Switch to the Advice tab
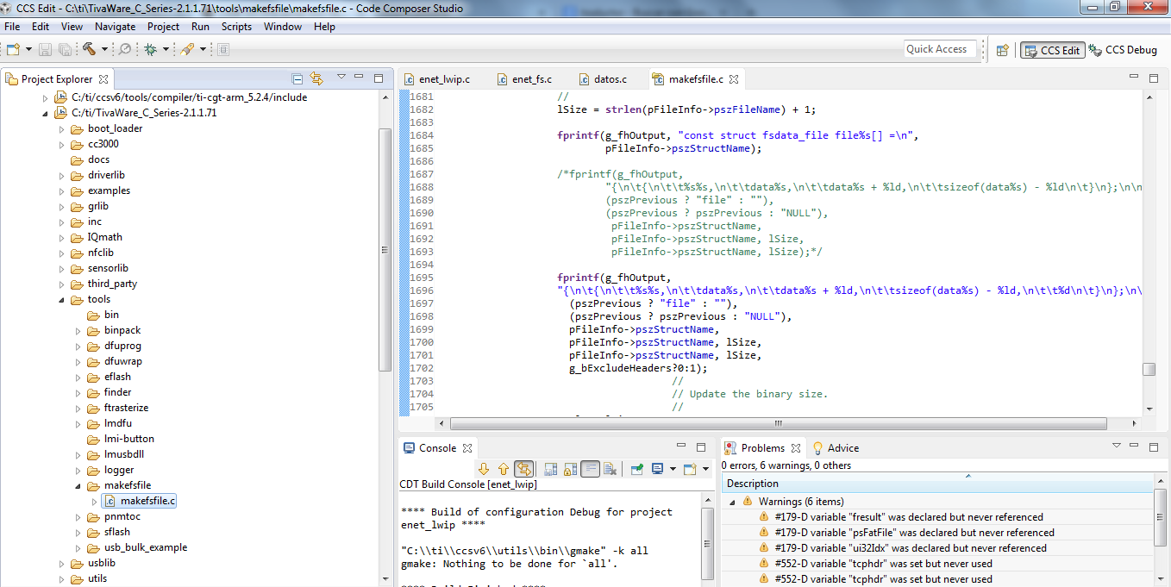 pos(836,448)
